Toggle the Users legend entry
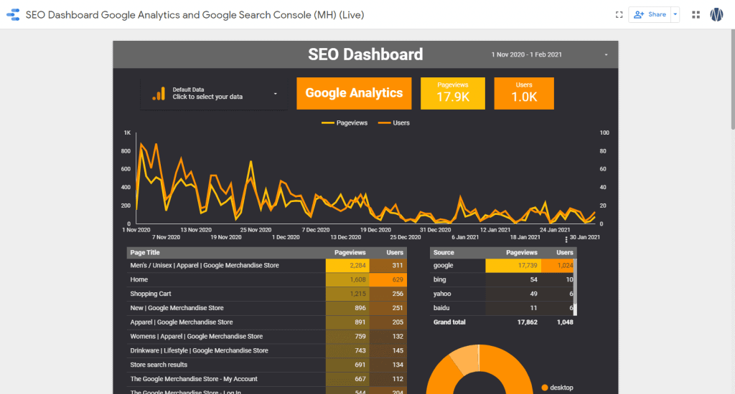Viewport: 735px width, 394px height. coord(394,123)
